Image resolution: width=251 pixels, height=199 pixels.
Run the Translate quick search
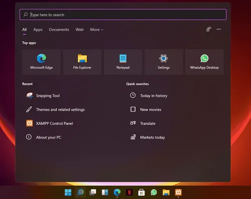[x=148, y=123]
